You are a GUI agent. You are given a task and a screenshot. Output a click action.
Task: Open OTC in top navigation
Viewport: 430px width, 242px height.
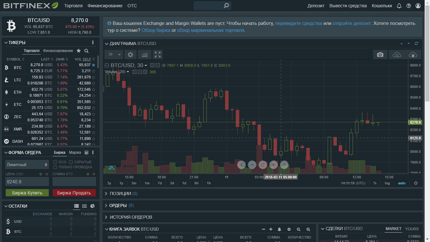tap(132, 6)
